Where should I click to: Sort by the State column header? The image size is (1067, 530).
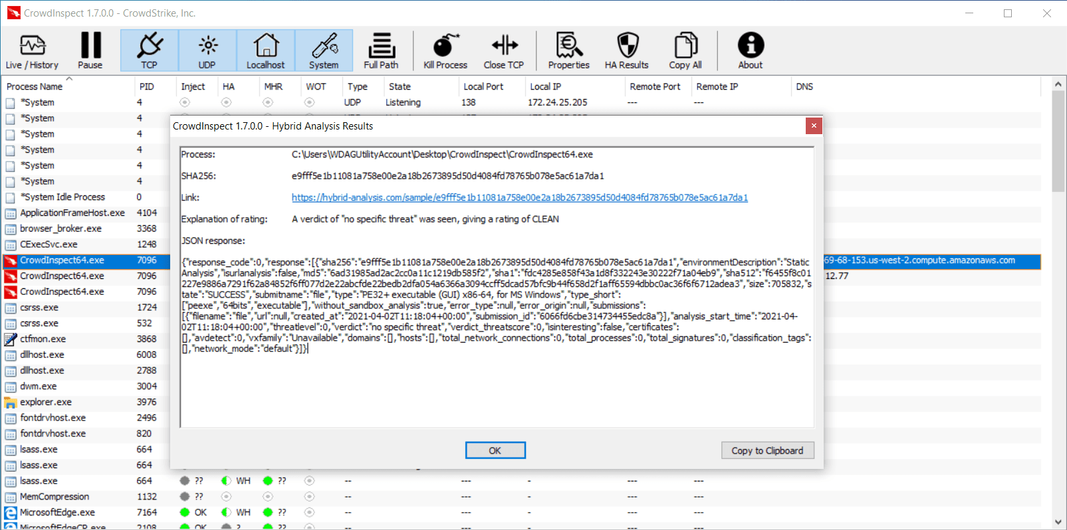point(421,86)
